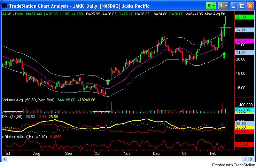Click the Hi=26.07 value in status line
Image resolution: width=256 pixels, height=167 pixels.
click(142, 14)
